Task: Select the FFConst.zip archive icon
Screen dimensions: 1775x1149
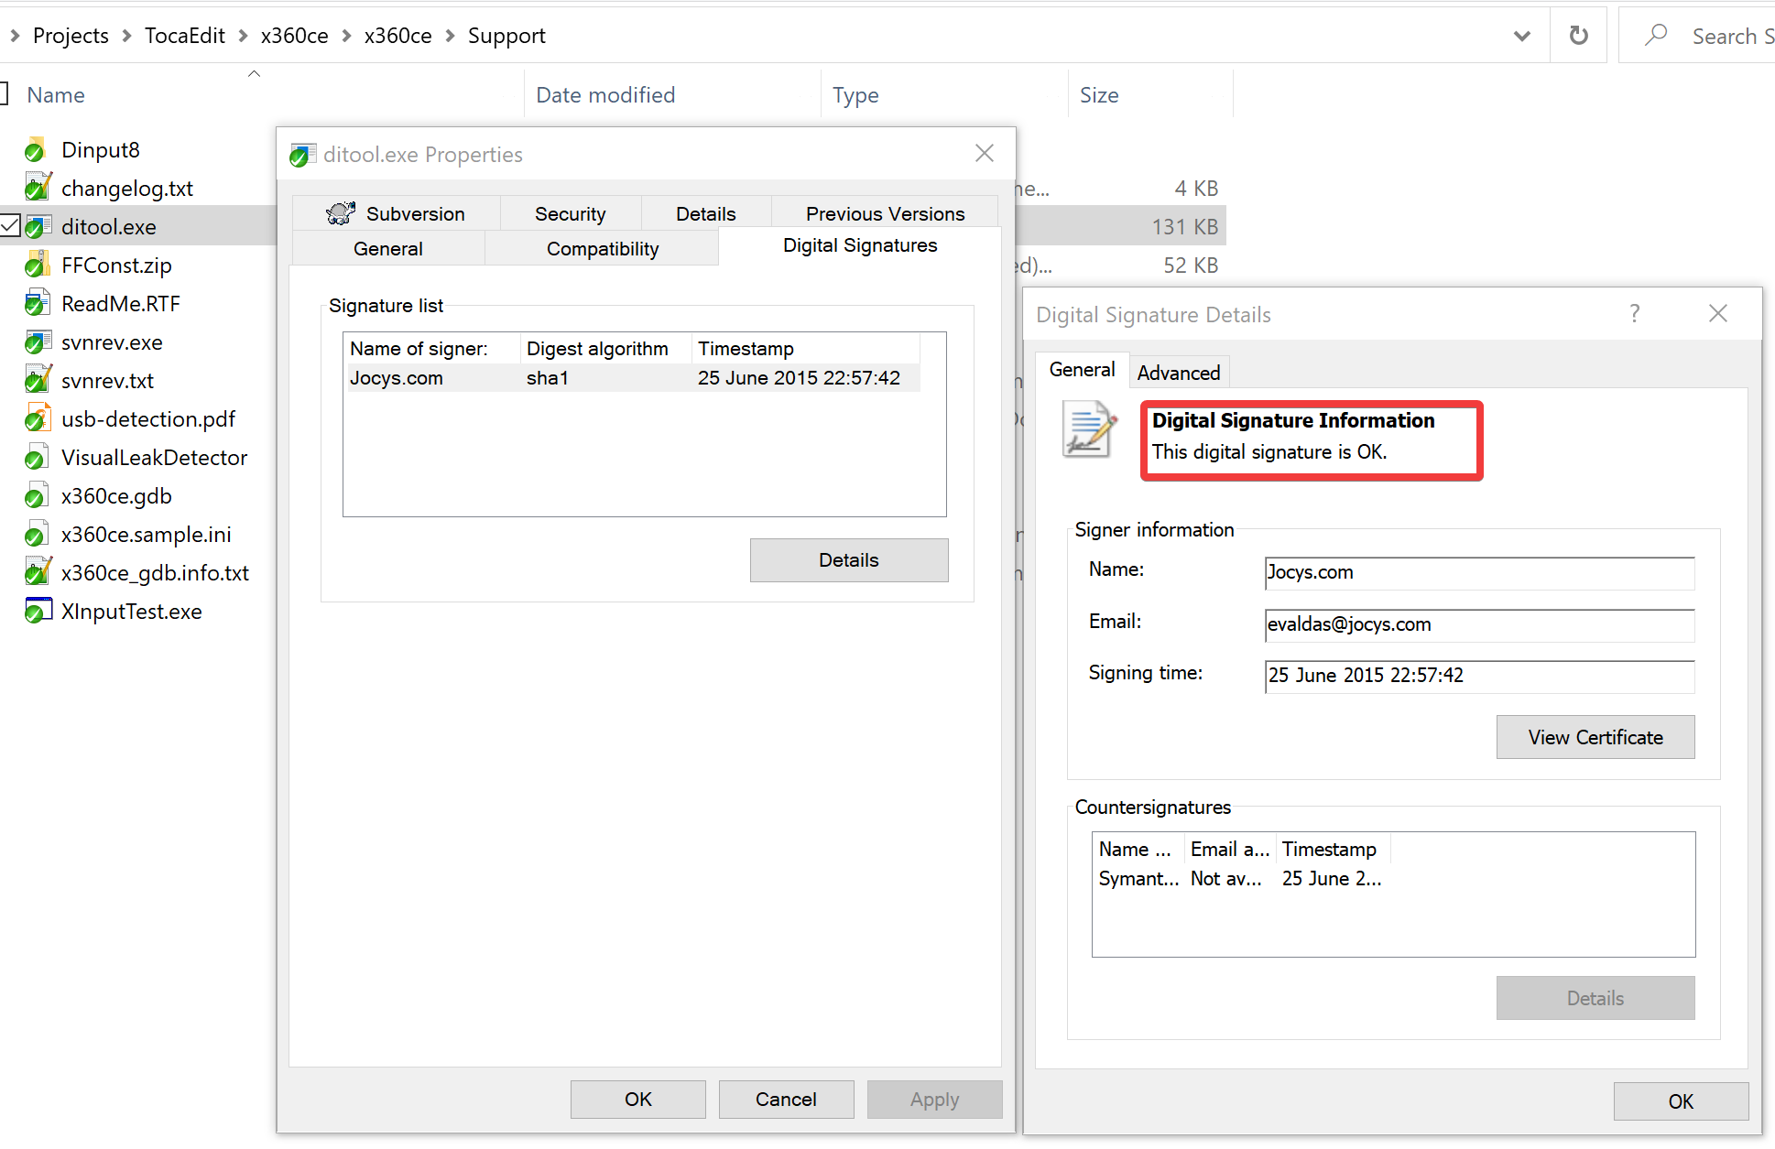Action: coord(38,265)
